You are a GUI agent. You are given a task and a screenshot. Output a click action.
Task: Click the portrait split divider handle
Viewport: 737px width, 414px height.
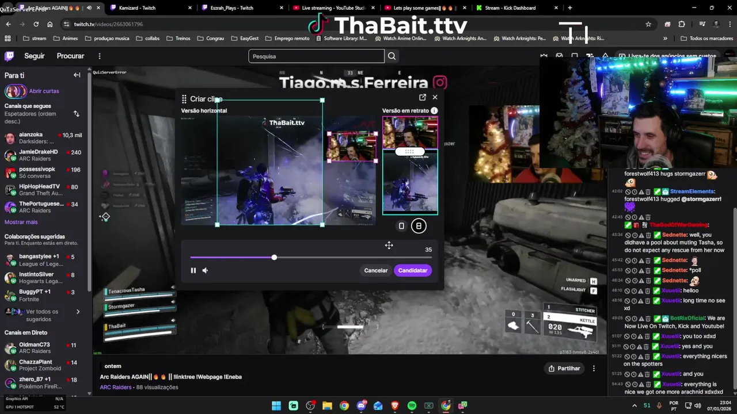click(409, 151)
